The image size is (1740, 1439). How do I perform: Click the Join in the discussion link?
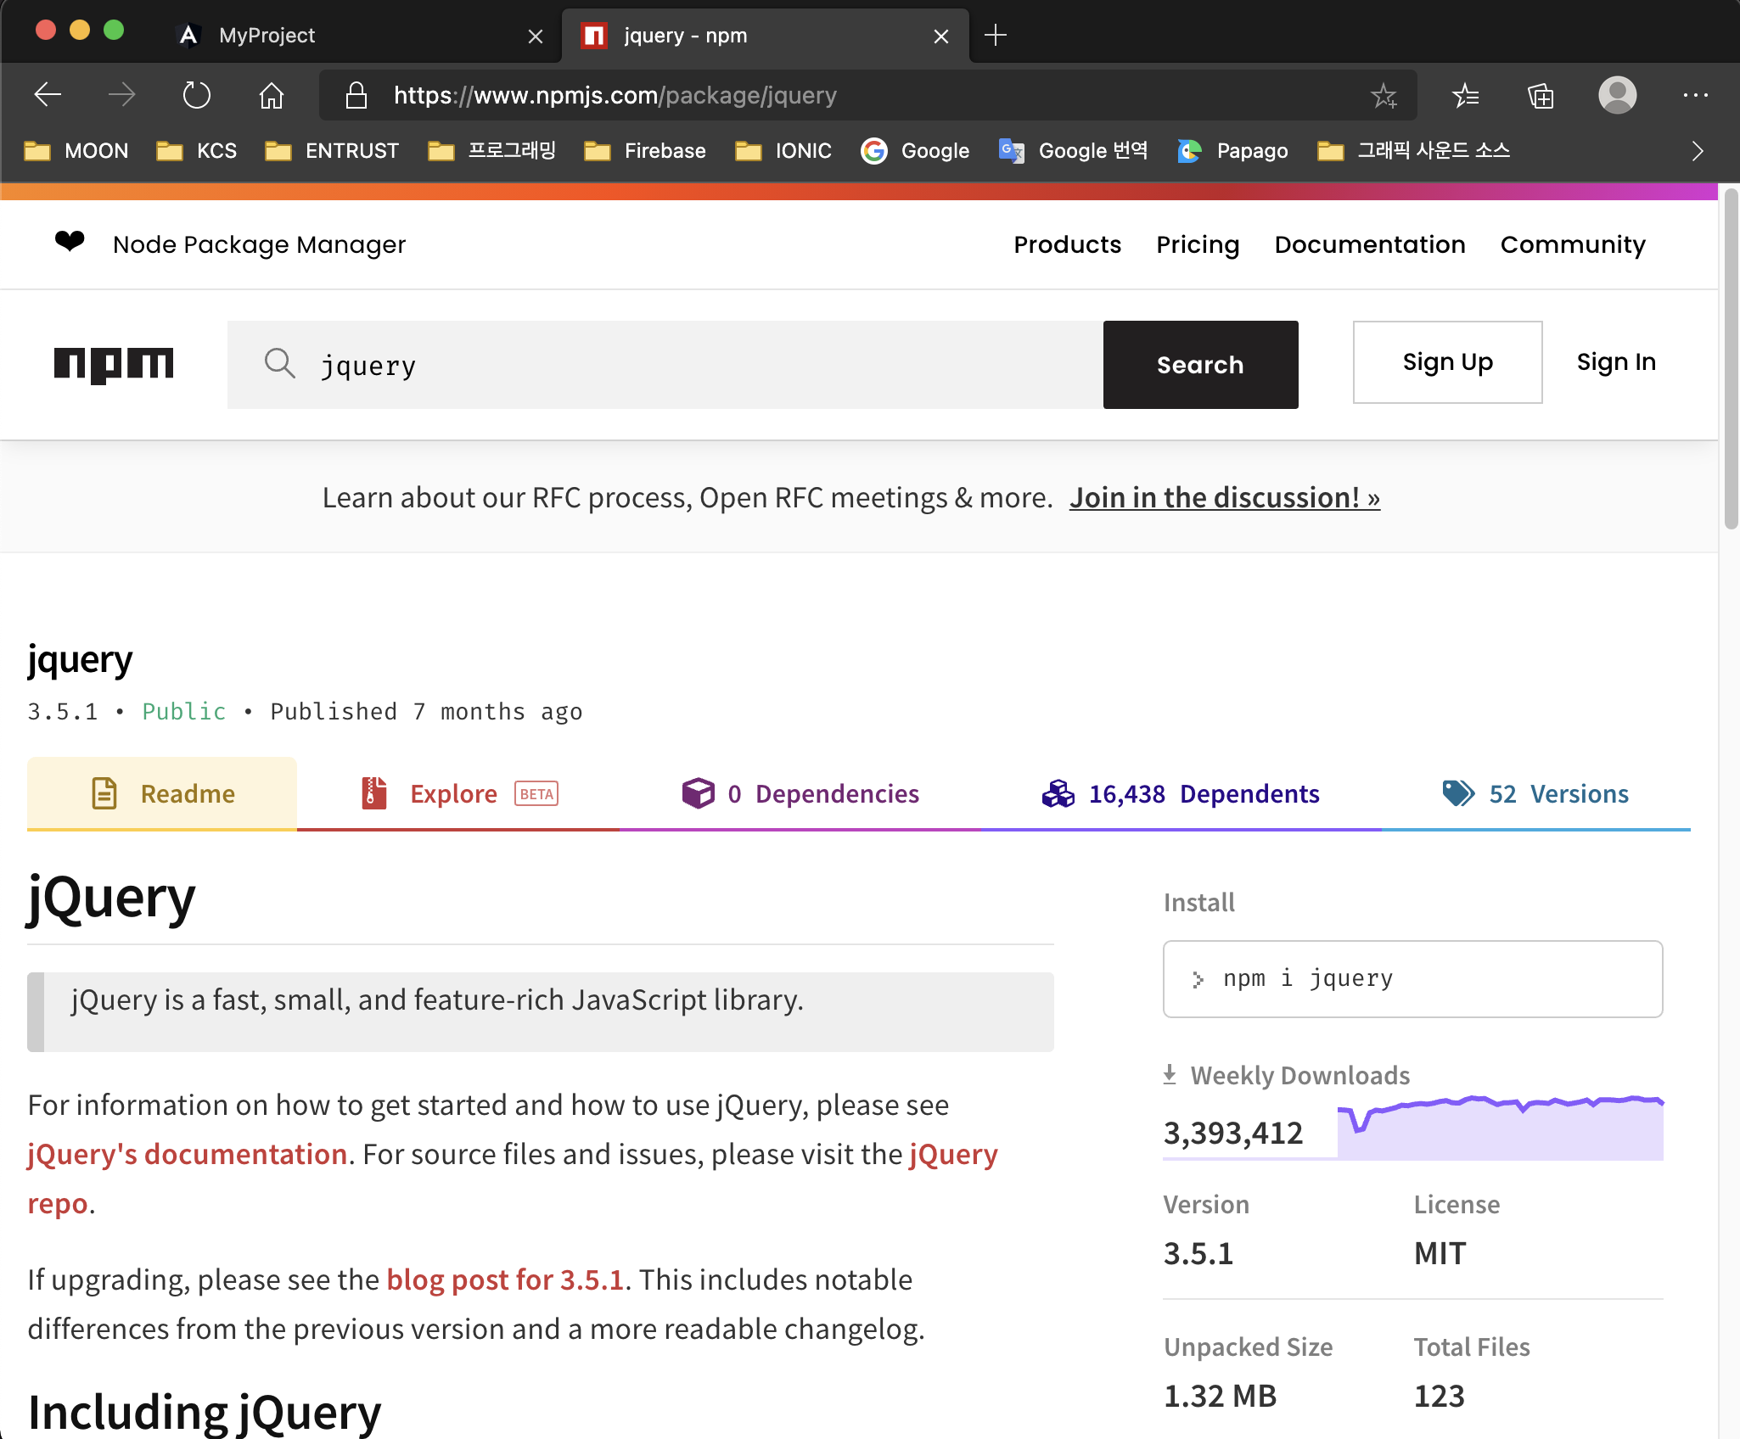click(x=1224, y=498)
